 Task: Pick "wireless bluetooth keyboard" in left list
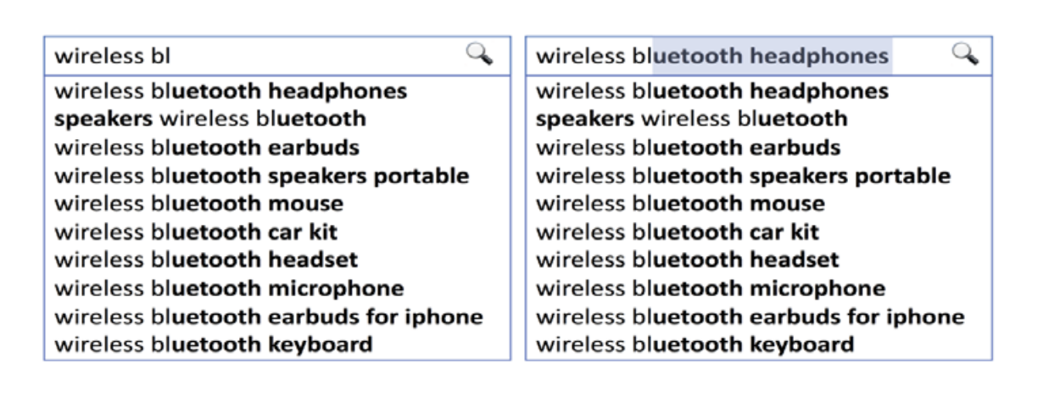point(214,345)
